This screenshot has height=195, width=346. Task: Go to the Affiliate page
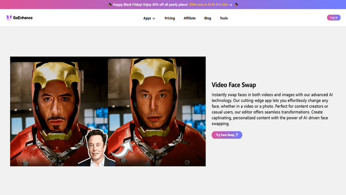[190, 18]
